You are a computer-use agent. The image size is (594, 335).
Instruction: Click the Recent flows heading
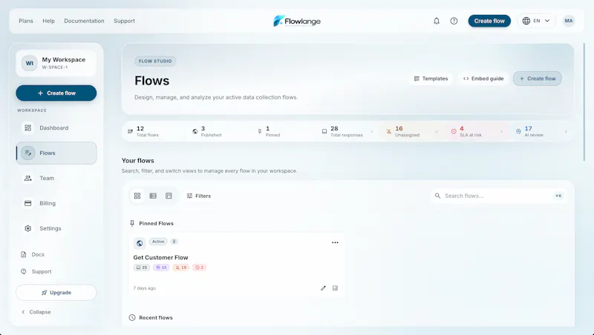156,318
